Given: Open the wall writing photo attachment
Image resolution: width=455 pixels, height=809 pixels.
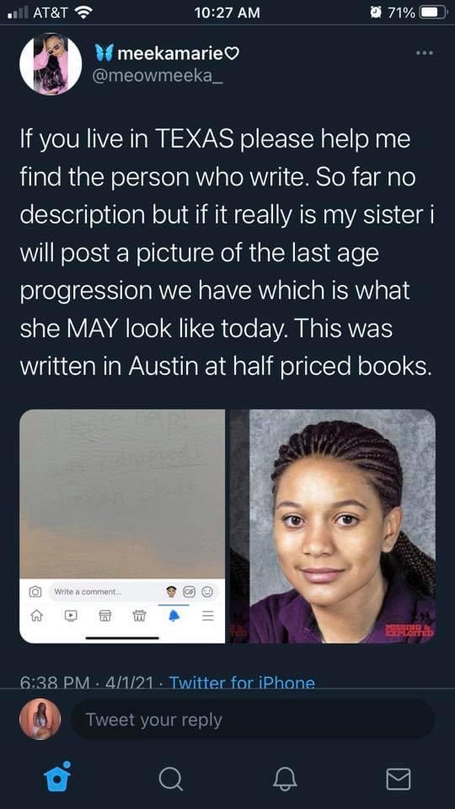Looking at the screenshot, I should pyautogui.click(x=122, y=526).
